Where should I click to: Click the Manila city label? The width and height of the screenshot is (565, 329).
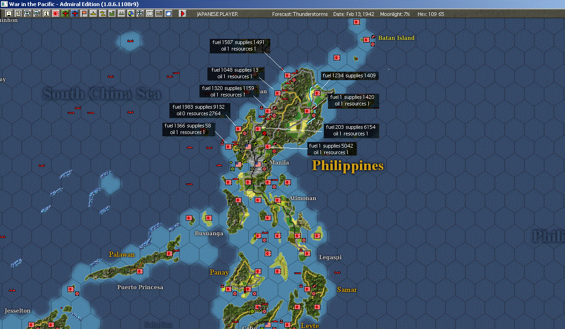(x=279, y=163)
